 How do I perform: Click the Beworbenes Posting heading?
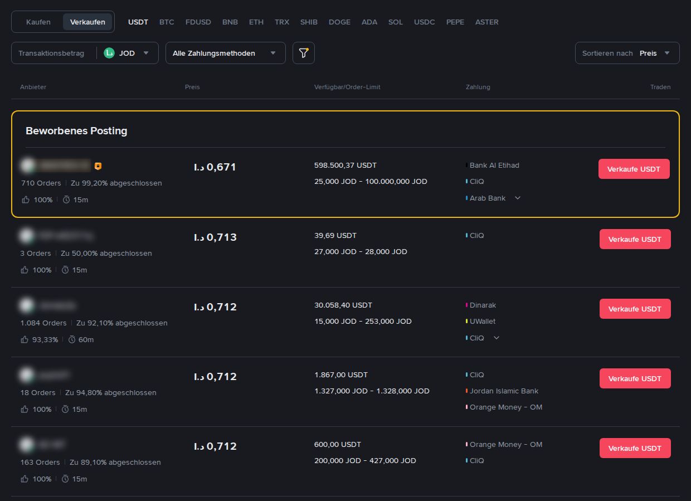[x=76, y=131]
